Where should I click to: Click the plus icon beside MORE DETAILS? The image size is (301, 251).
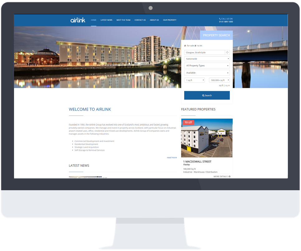(230, 176)
